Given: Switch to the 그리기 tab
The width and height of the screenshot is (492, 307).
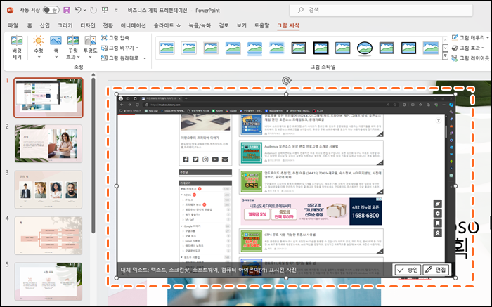Looking at the screenshot, I should 65,25.
